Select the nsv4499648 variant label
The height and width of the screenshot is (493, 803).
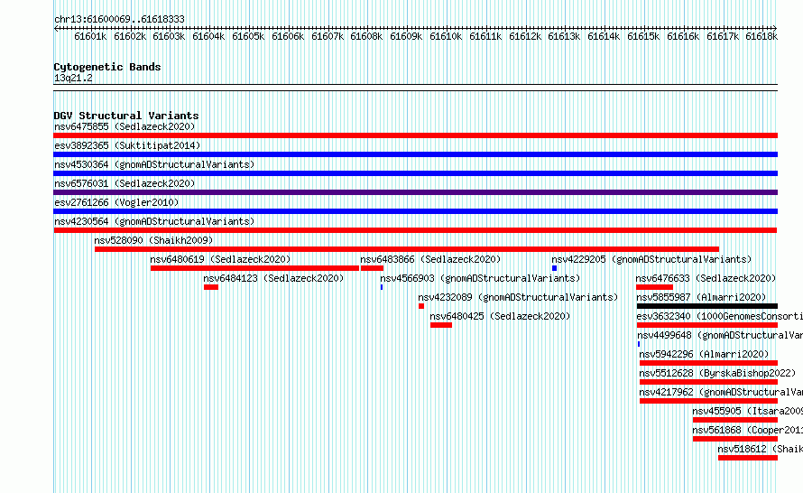(720, 335)
